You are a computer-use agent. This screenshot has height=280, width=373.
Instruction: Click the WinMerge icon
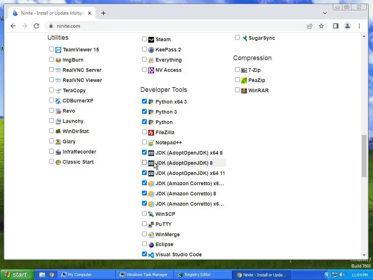pos(151,234)
